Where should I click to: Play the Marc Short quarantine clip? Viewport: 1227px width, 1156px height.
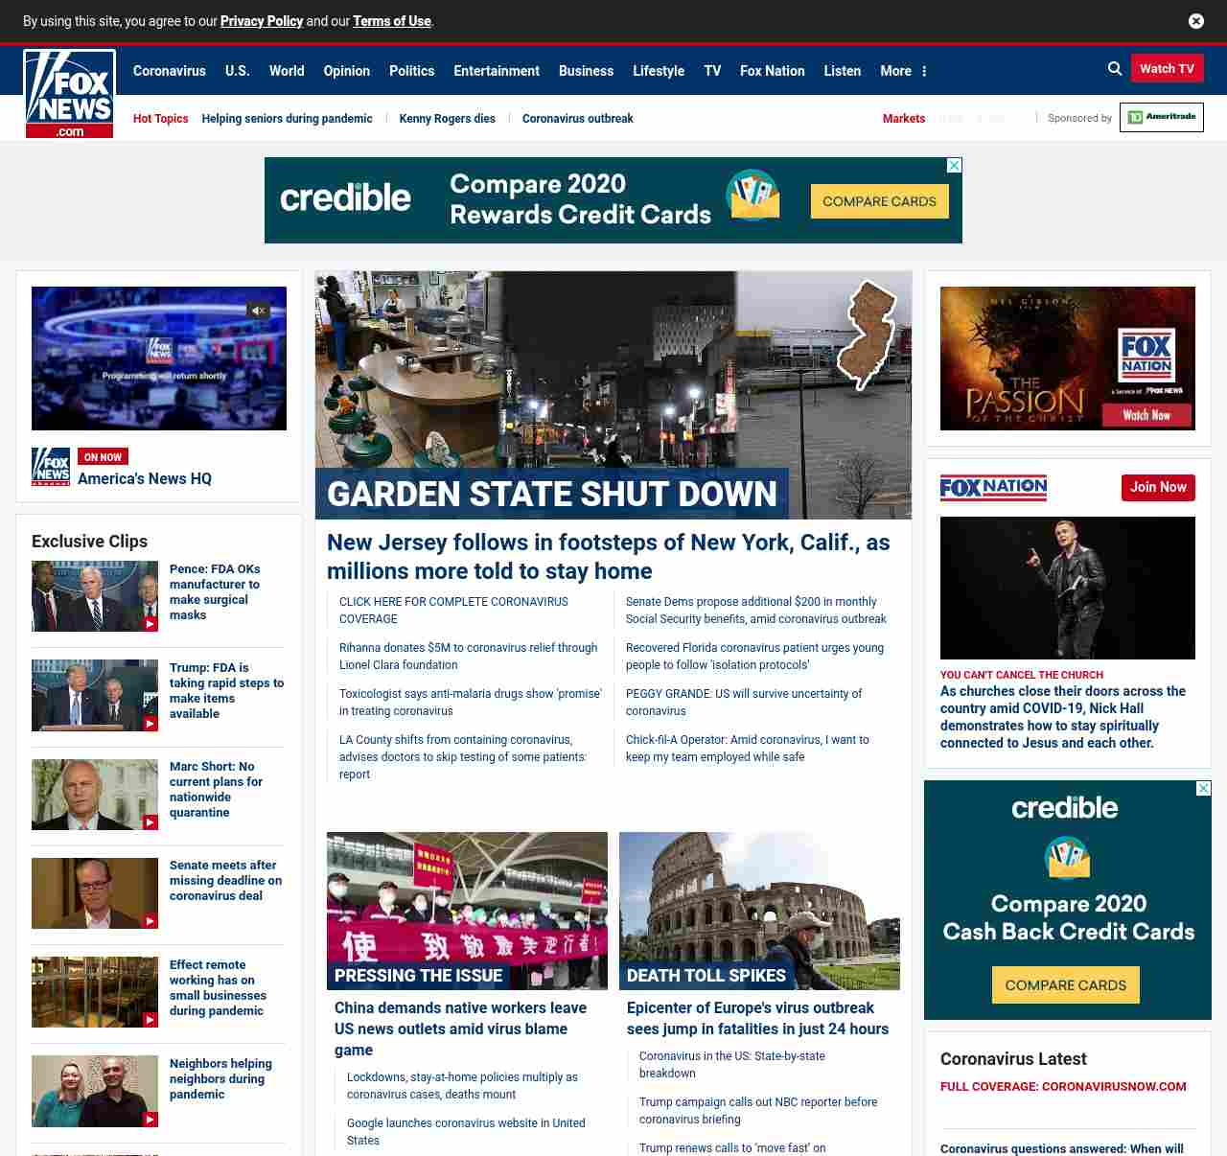pos(95,795)
